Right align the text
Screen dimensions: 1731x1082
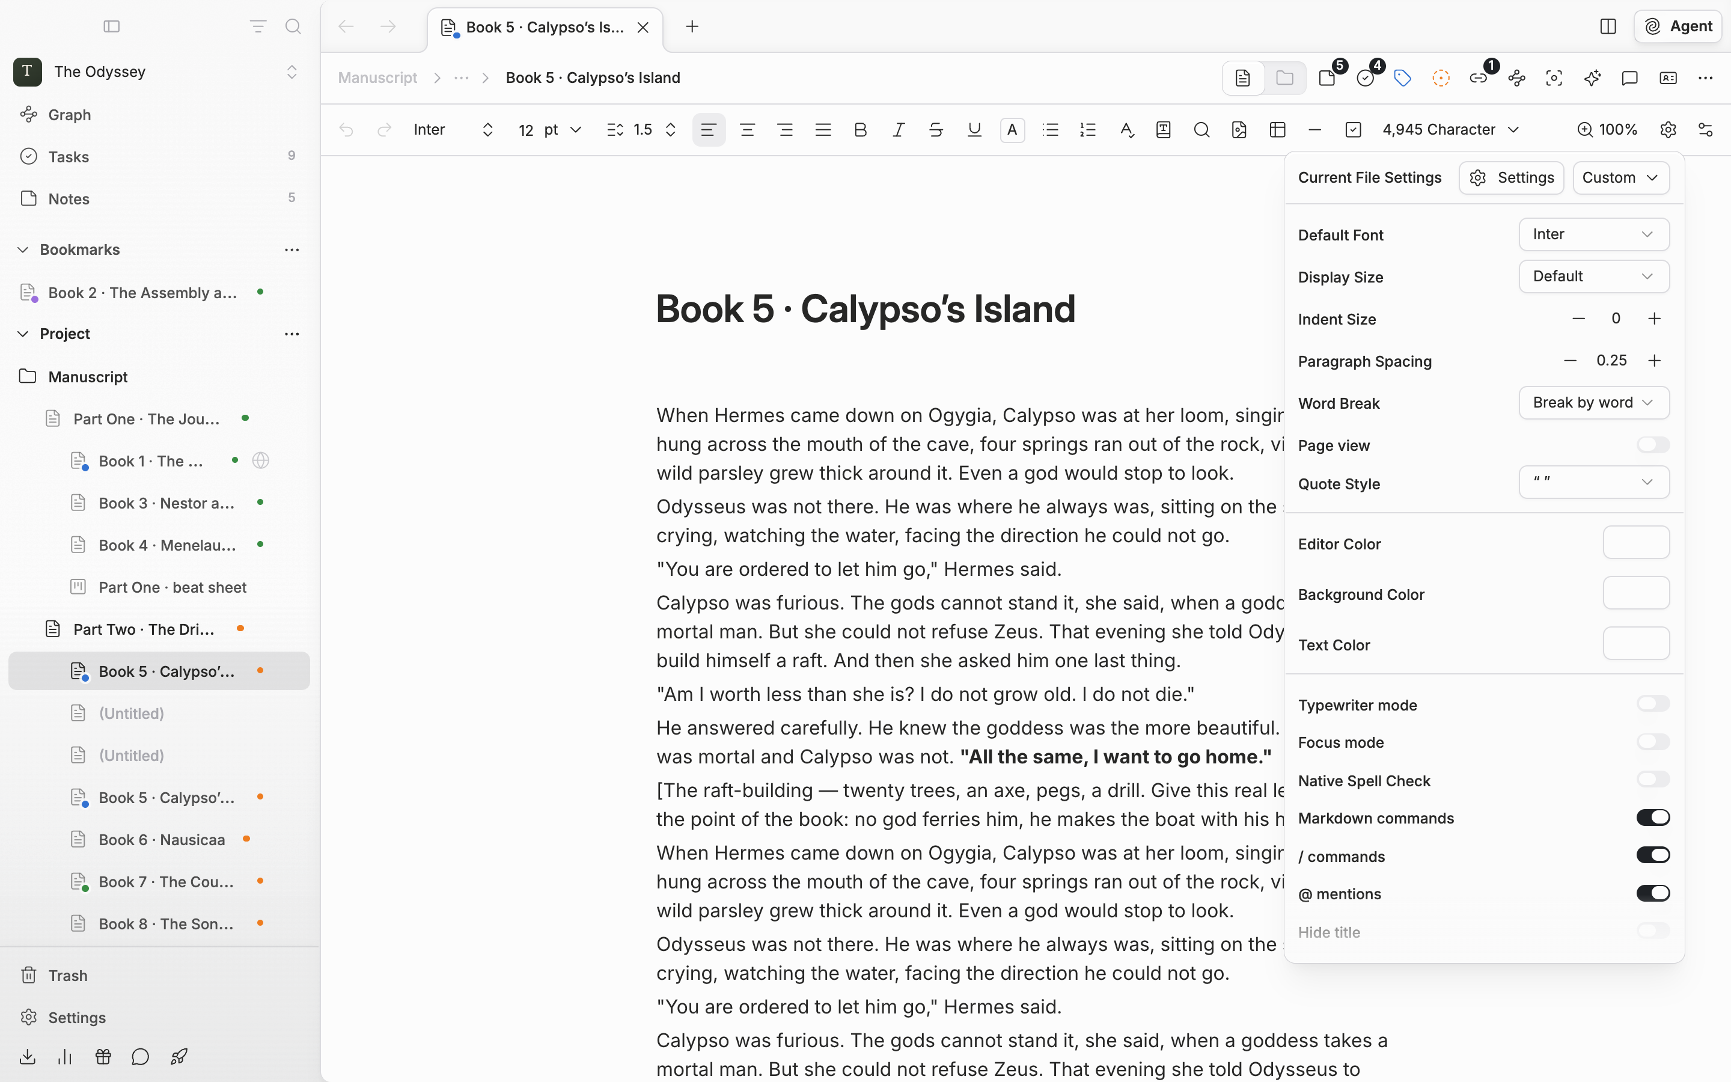pyautogui.click(x=786, y=129)
